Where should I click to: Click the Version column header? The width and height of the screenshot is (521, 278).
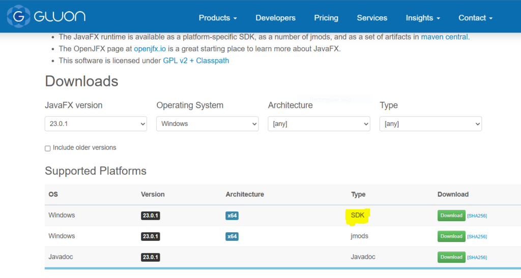(153, 195)
